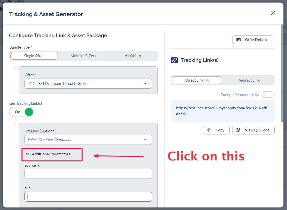Screen dimensions: 287x210
Task: Select the Multiple Offers bundle type
Action: click(83, 56)
